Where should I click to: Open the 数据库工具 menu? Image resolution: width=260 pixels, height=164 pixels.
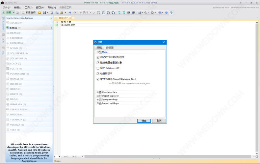(65, 8)
